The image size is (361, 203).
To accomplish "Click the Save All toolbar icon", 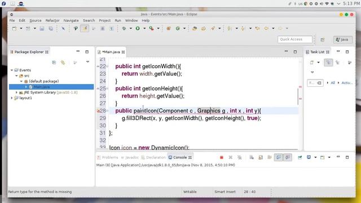I will [x=51, y=29].
